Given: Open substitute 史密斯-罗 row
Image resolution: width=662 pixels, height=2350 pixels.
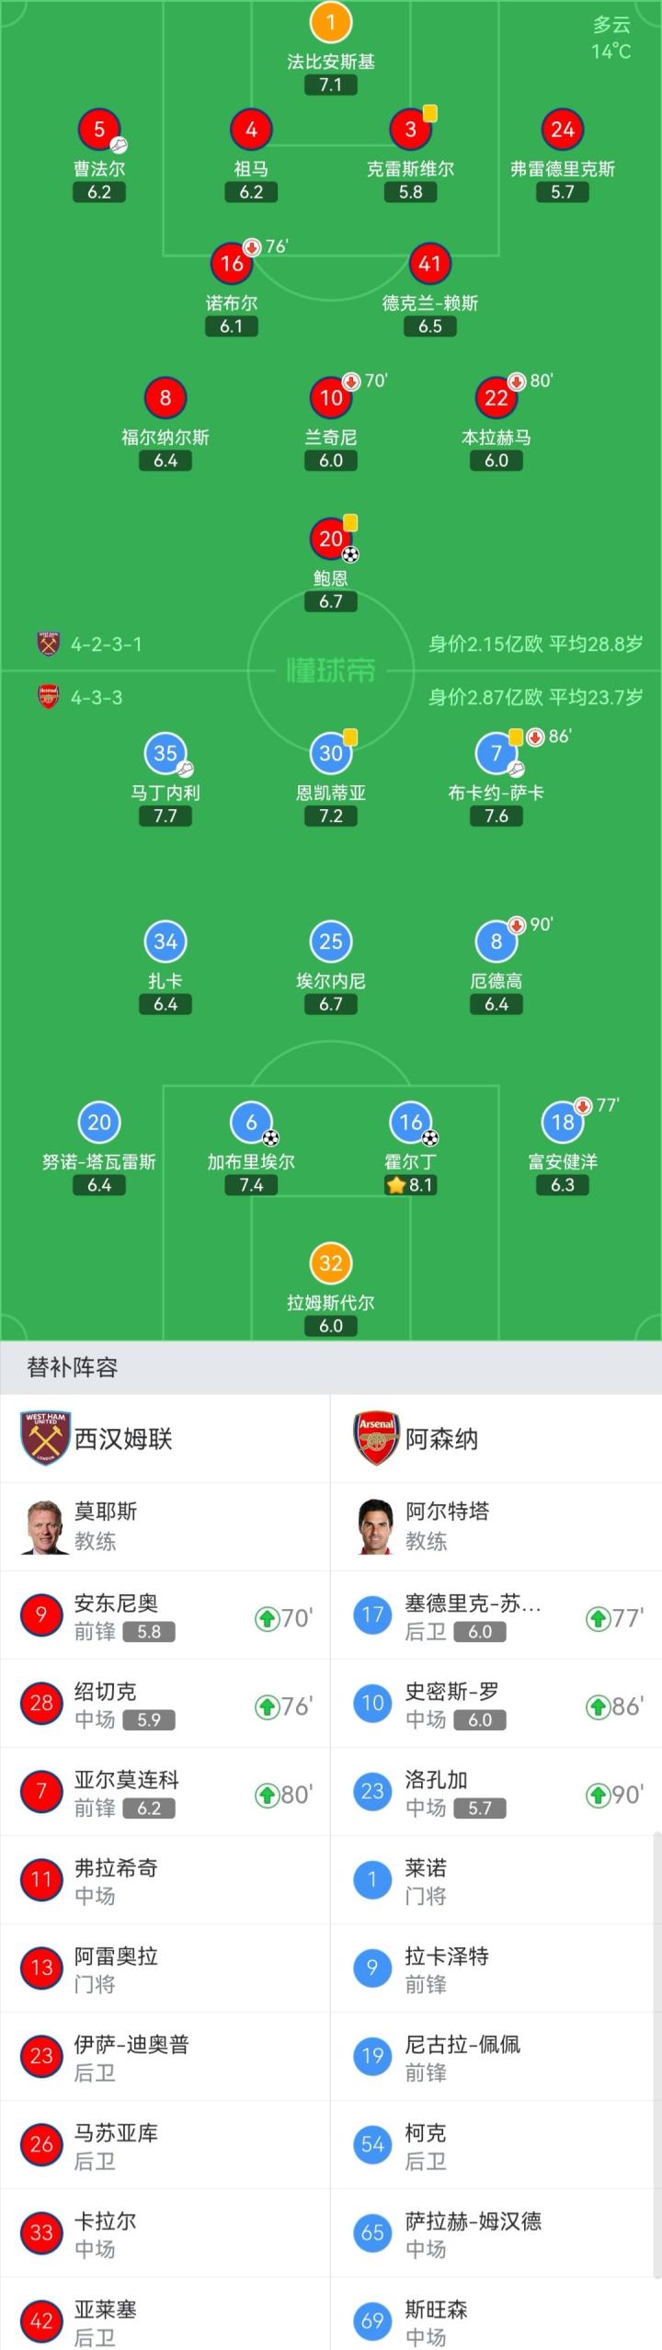Looking at the screenshot, I should pyautogui.click(x=496, y=1705).
